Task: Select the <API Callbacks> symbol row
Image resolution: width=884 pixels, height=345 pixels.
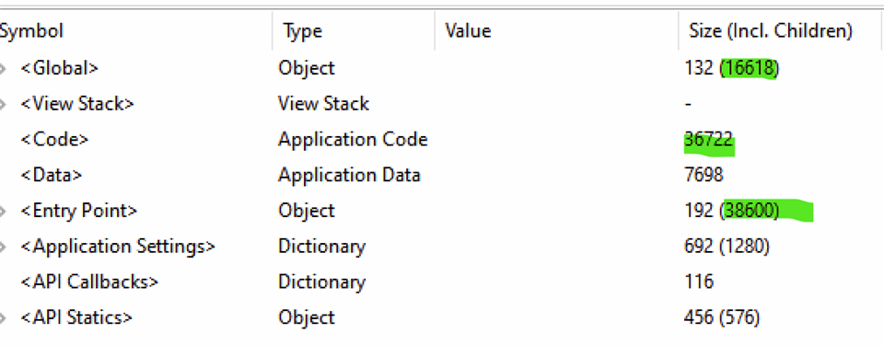Action: click(442, 282)
